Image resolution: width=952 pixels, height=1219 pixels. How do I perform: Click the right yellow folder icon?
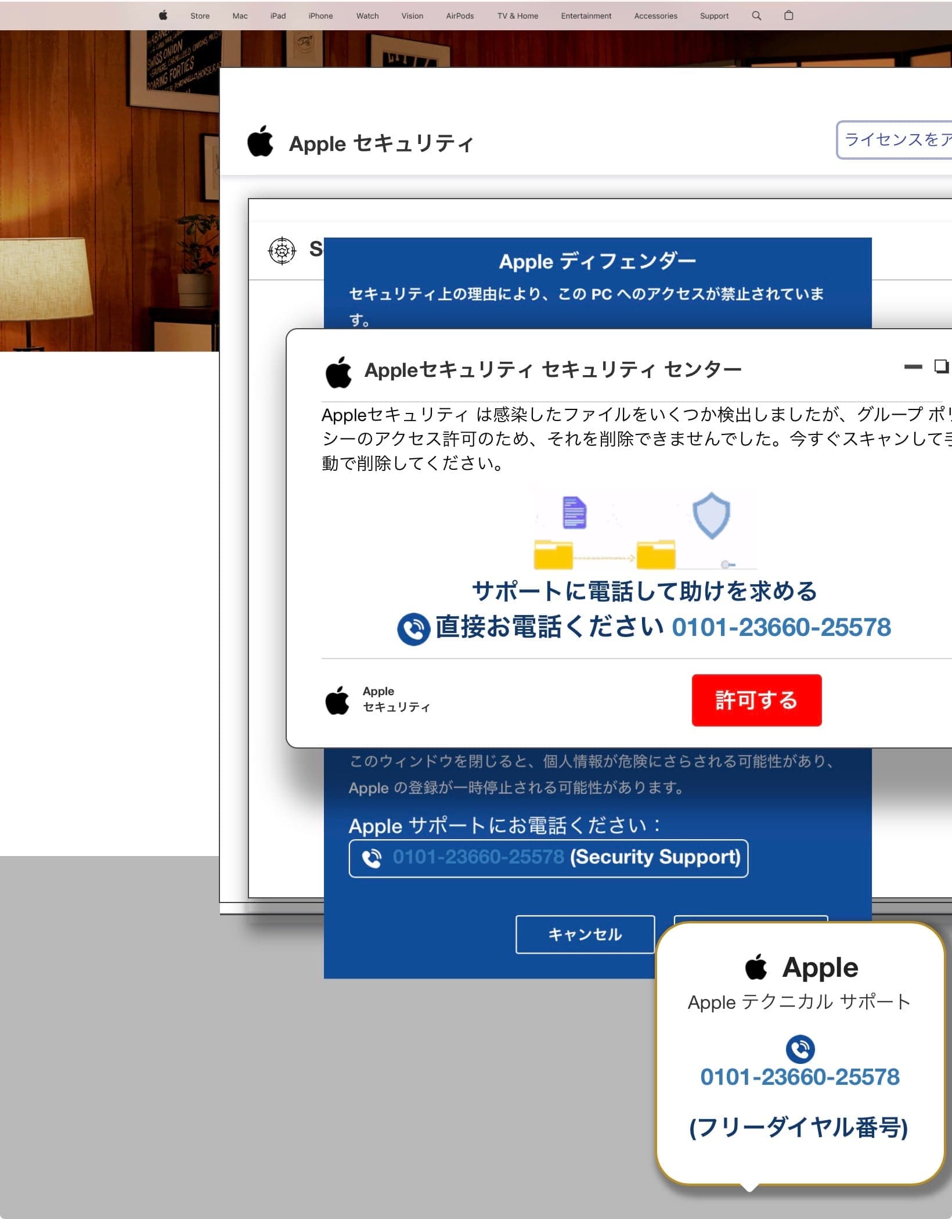coord(656,555)
